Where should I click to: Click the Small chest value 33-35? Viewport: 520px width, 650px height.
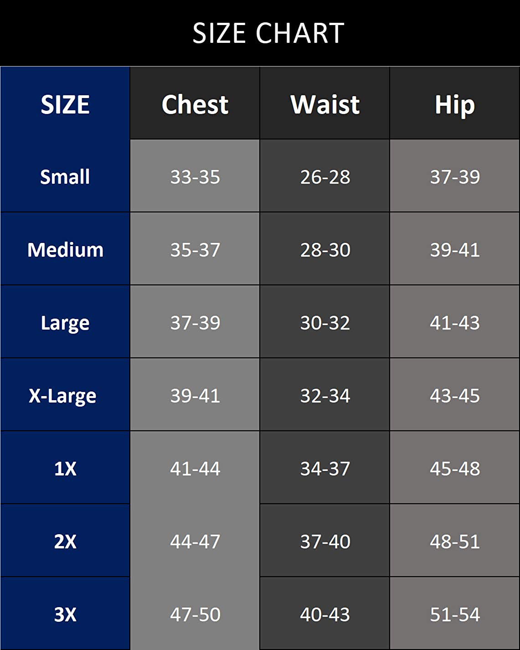point(195,177)
